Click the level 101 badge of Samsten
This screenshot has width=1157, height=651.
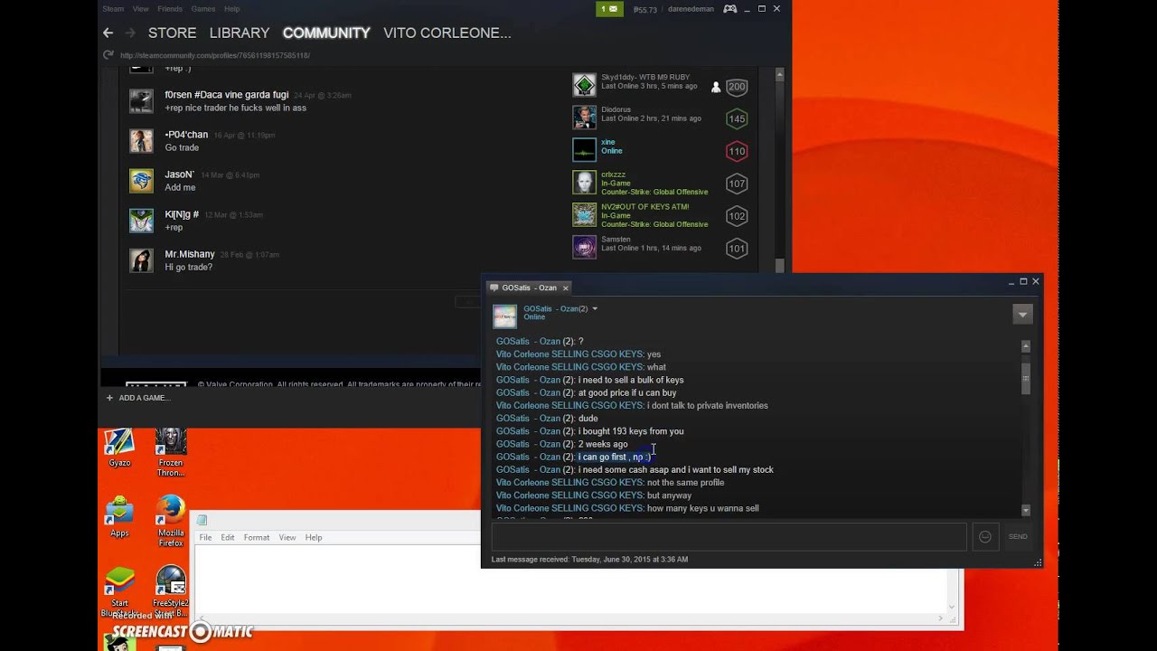(737, 249)
